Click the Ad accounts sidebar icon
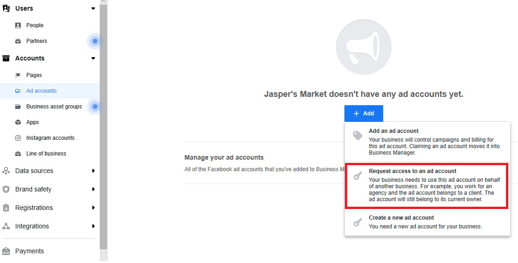 [18, 91]
